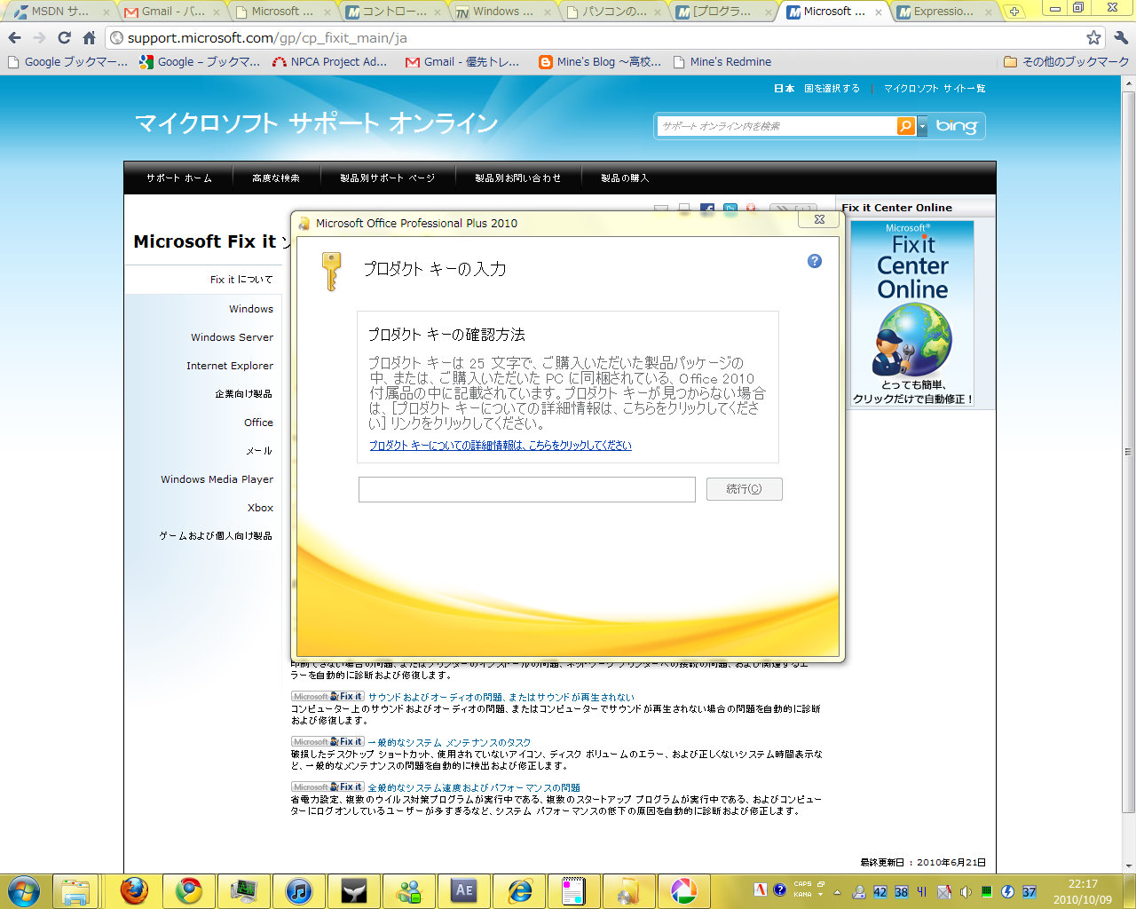Open the 製品別サポート ページ nav item

click(388, 178)
